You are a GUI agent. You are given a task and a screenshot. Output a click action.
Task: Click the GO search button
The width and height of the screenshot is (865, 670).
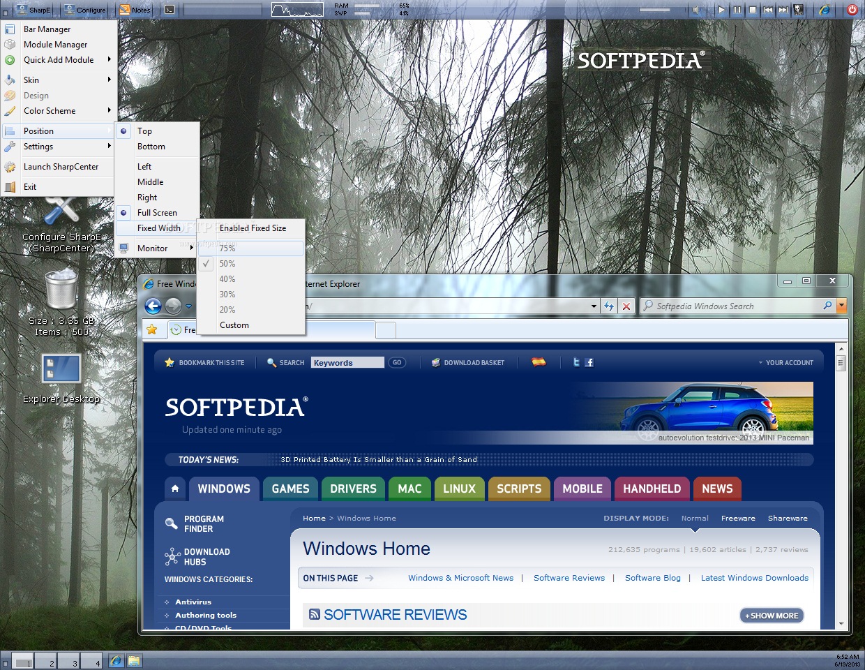click(397, 363)
